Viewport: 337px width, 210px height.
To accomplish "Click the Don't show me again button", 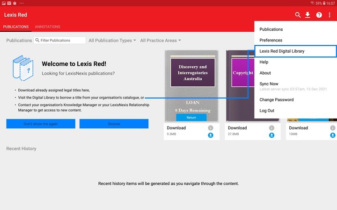I will (41, 124).
